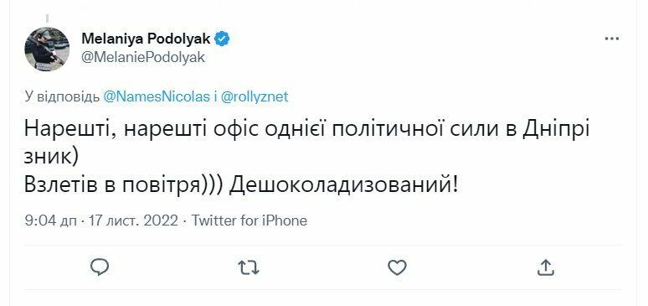
Task: Click the blue verified checkmark badge
Action: pos(222,39)
